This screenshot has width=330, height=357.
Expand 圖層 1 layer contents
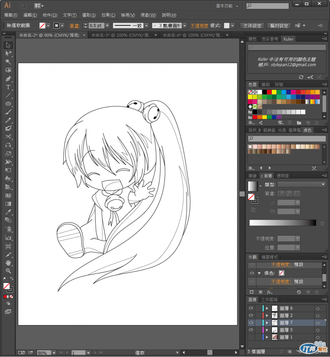tap(267, 337)
